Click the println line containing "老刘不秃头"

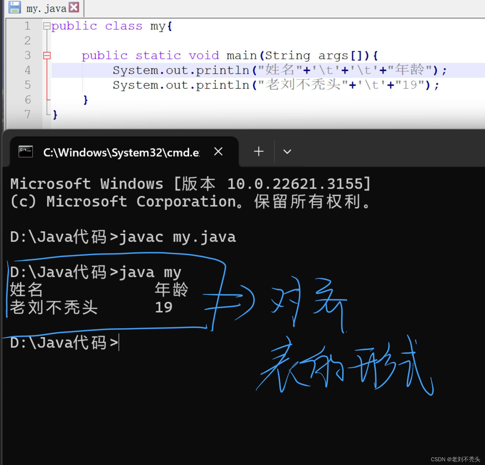tap(276, 85)
